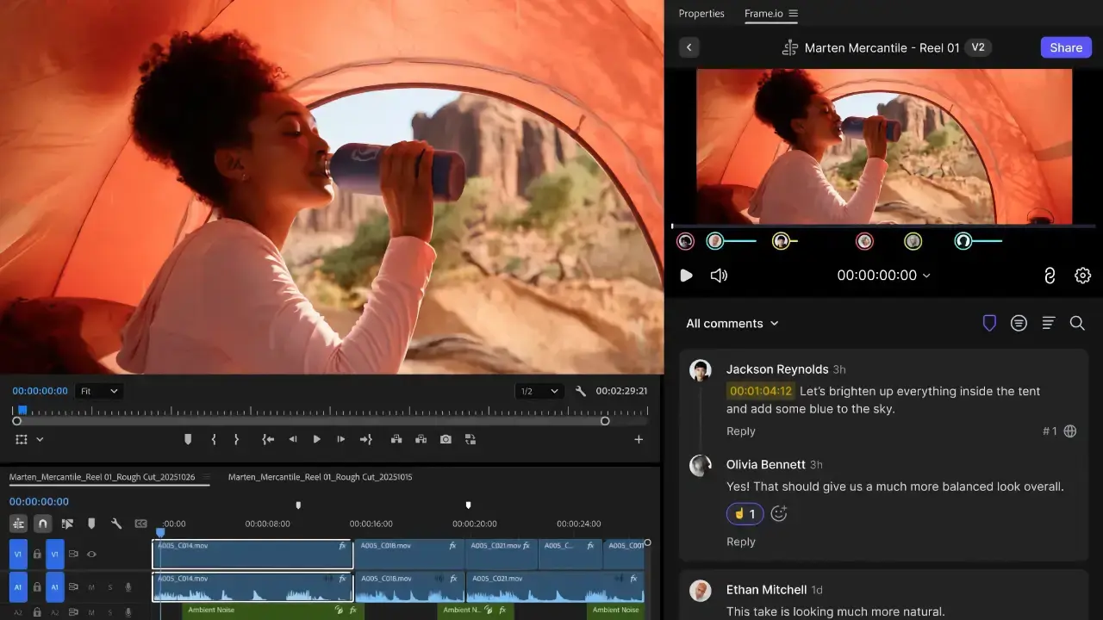This screenshot has width=1103, height=620.
Task: Open the All comments filter dropdown
Action: (x=732, y=323)
